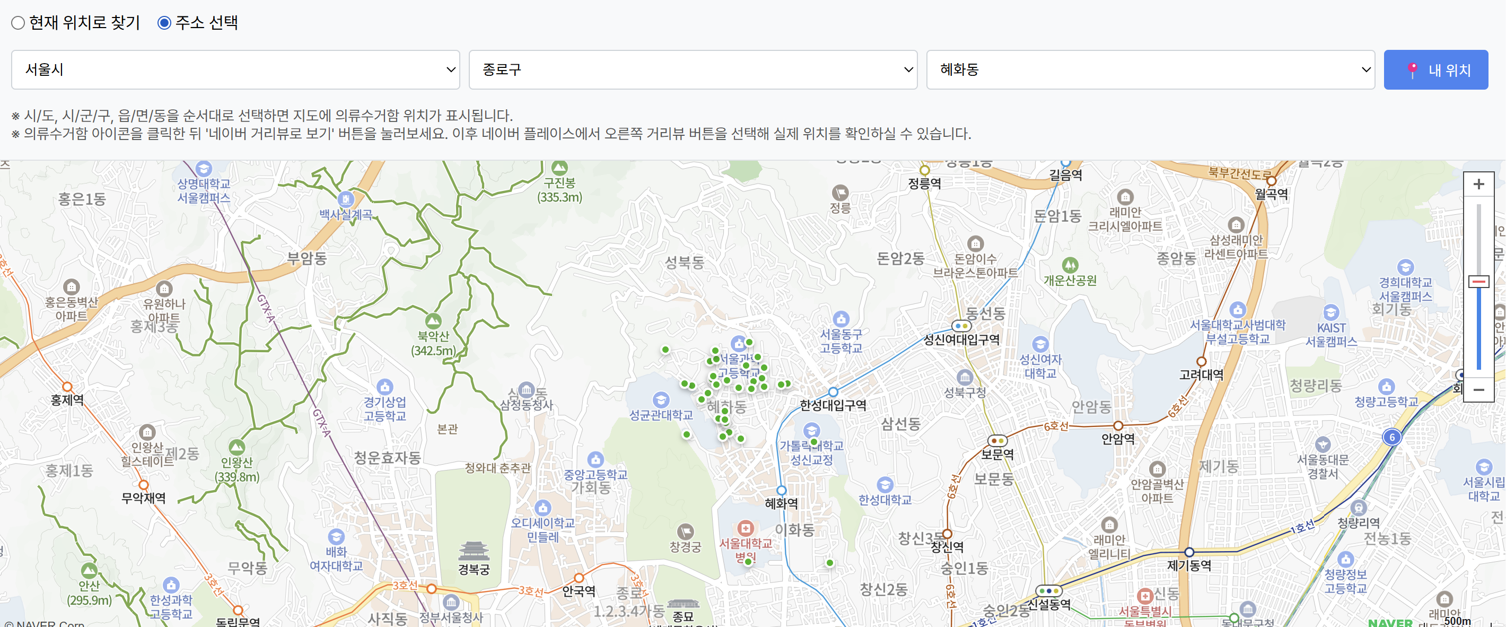Viewport: 1506px width, 627px height.
Task: Click the 안국역 station label
Action: pos(578,591)
